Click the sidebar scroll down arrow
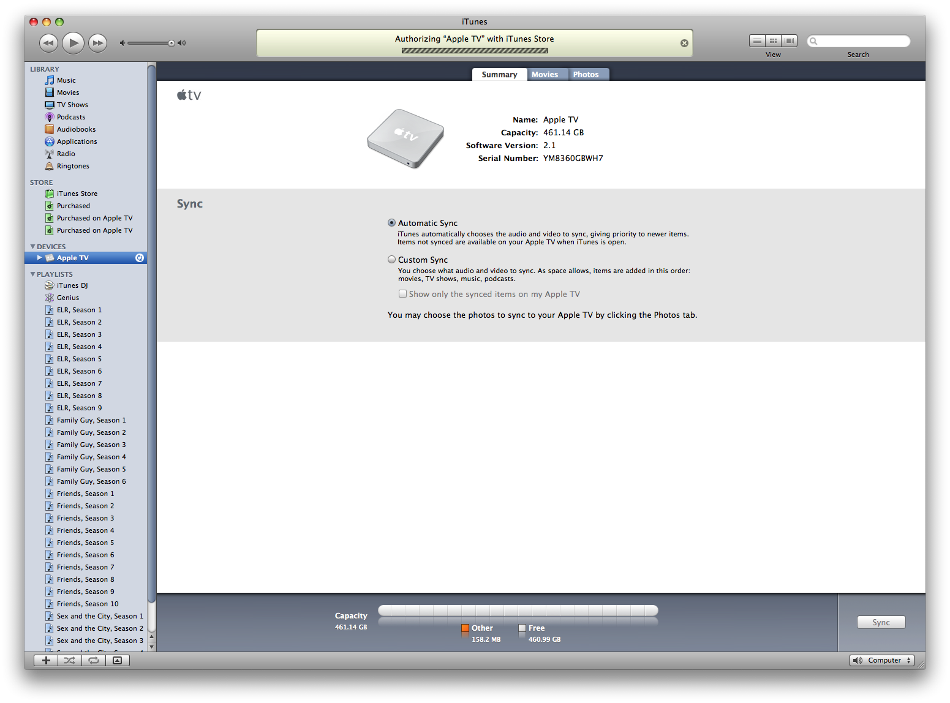Viewport: 950px width, 703px height. tap(152, 647)
